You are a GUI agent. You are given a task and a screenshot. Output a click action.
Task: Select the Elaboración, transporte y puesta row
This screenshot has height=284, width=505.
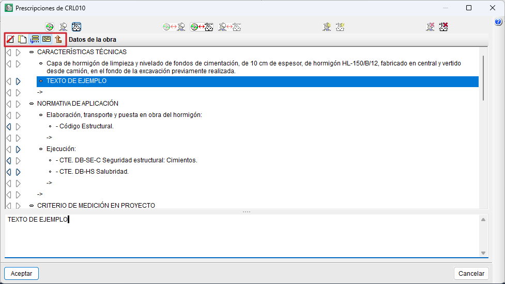click(x=124, y=115)
